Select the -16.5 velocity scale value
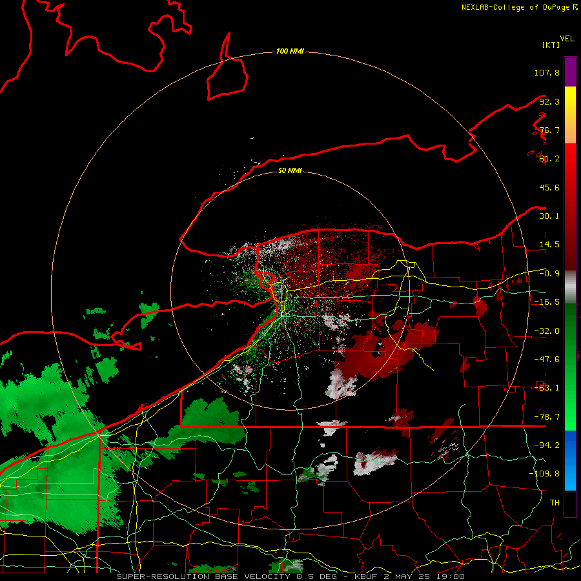The image size is (581, 581). pos(547,302)
